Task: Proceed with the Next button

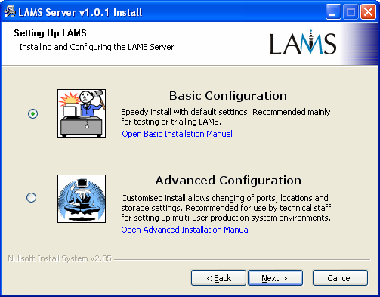Action: point(275,278)
